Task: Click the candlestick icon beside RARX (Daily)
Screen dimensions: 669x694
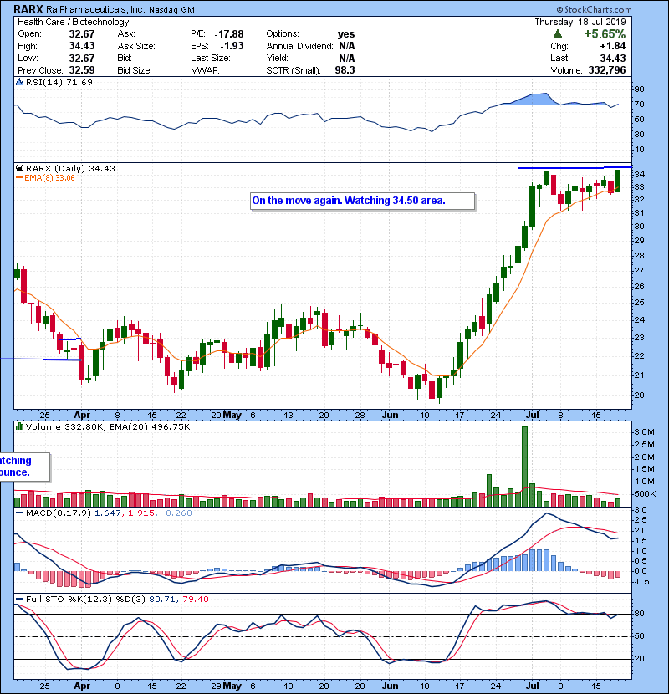Action: 19,168
